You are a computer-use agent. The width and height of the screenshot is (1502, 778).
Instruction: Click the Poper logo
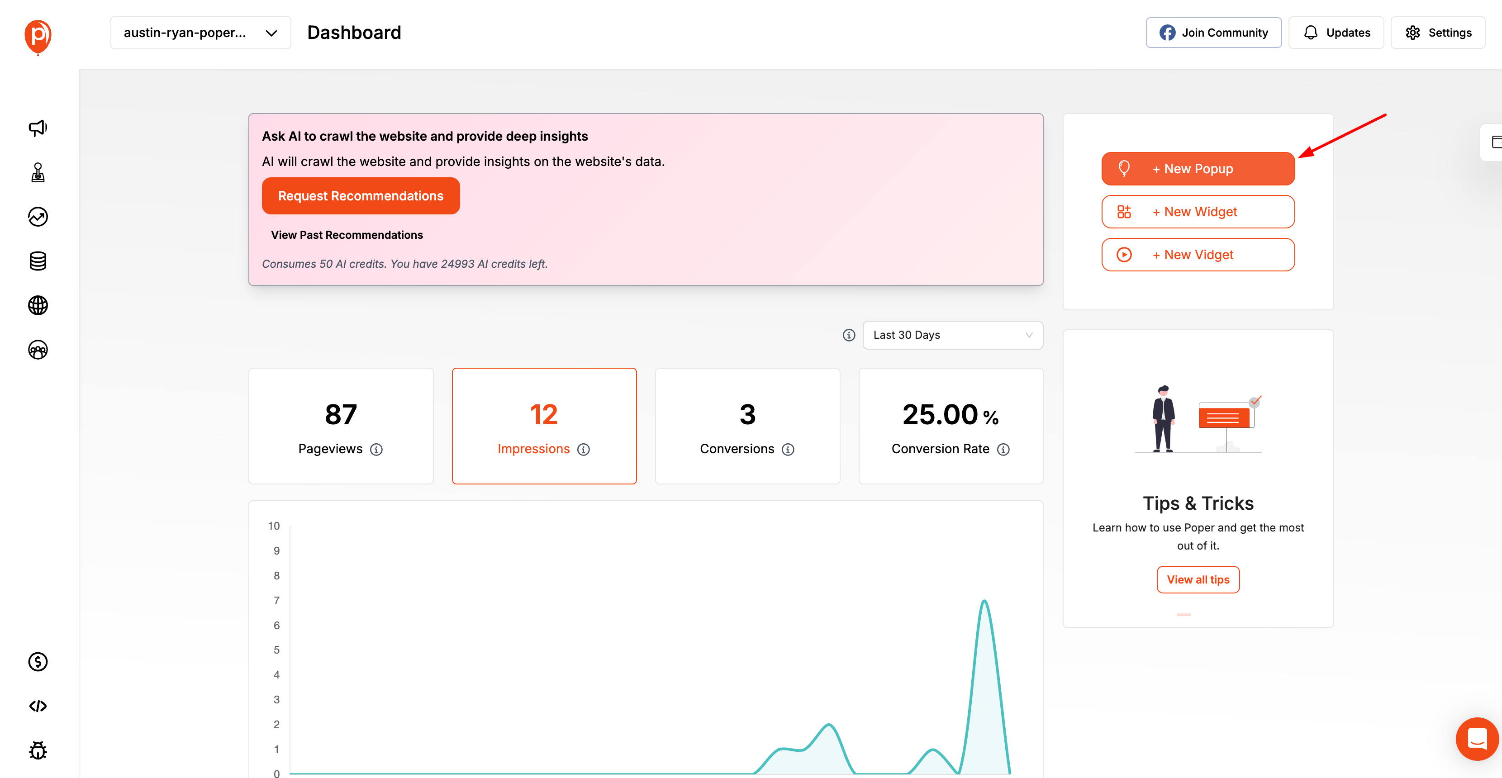click(x=38, y=36)
